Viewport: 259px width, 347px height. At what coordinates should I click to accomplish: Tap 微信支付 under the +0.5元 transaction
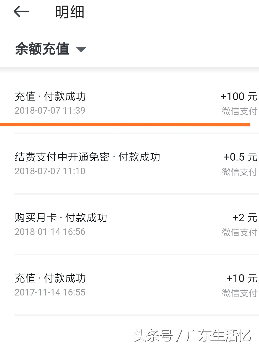click(239, 172)
